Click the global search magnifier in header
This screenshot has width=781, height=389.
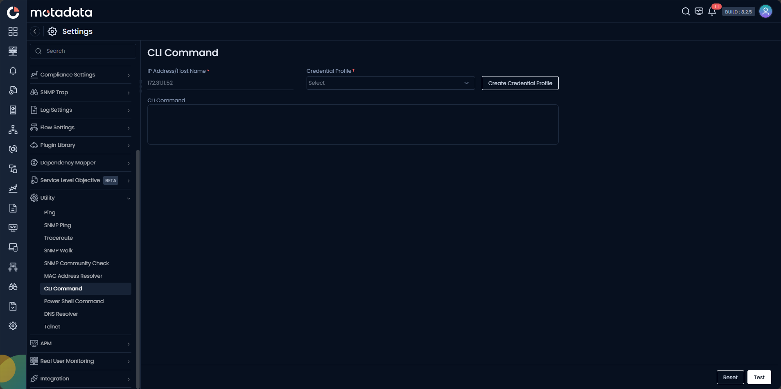[686, 11]
